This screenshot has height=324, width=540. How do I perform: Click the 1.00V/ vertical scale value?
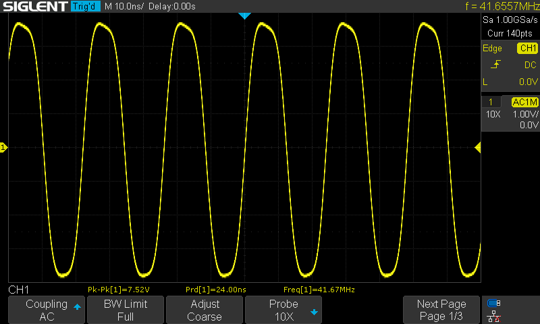(525, 114)
